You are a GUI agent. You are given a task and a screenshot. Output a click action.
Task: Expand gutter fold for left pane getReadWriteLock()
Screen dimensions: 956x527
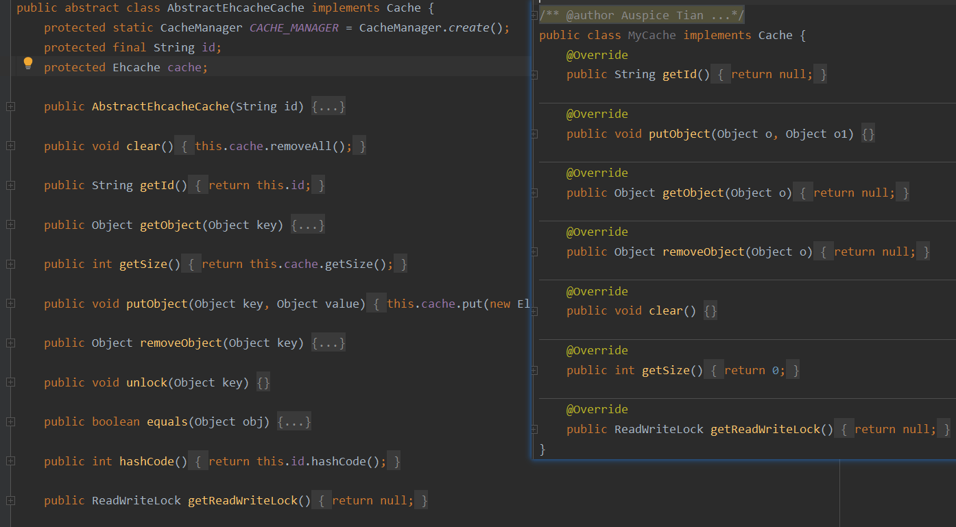[10, 500]
